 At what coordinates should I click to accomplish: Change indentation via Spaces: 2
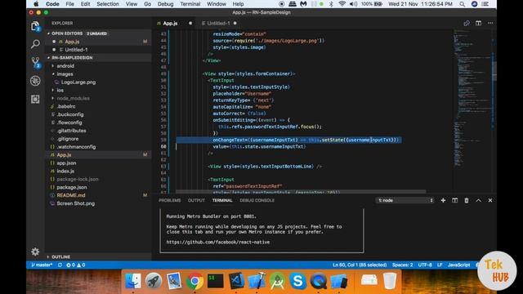[402, 265]
